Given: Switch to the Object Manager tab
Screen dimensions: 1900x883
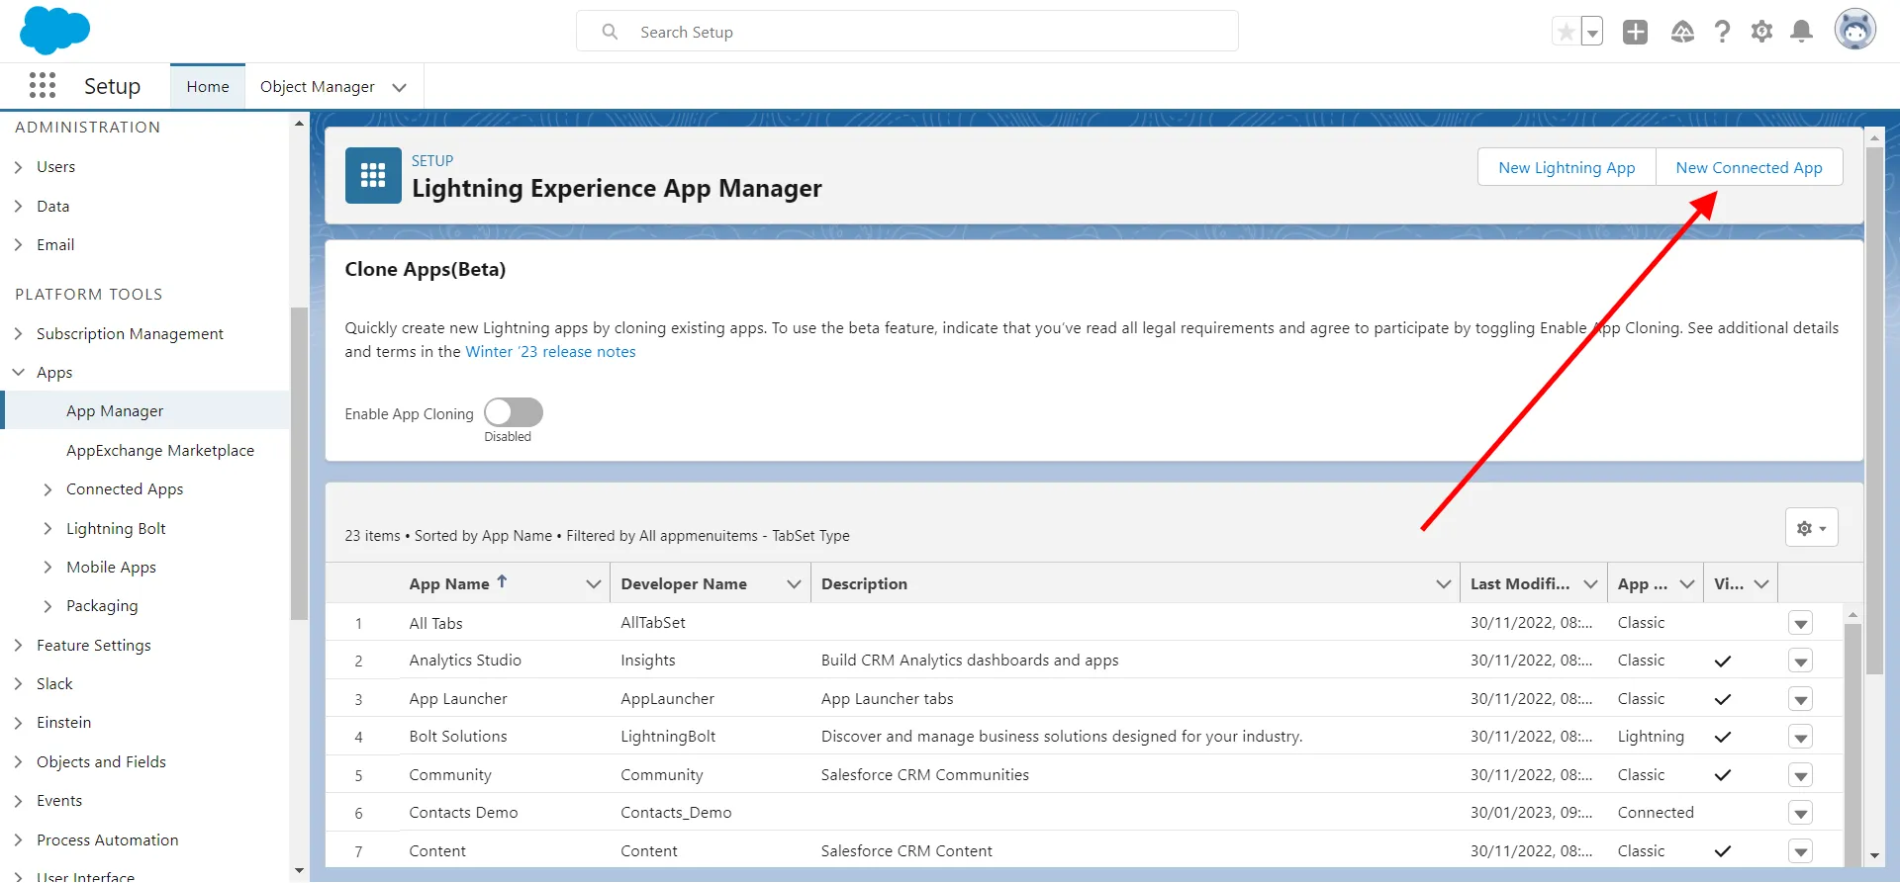Looking at the screenshot, I should click(x=317, y=87).
